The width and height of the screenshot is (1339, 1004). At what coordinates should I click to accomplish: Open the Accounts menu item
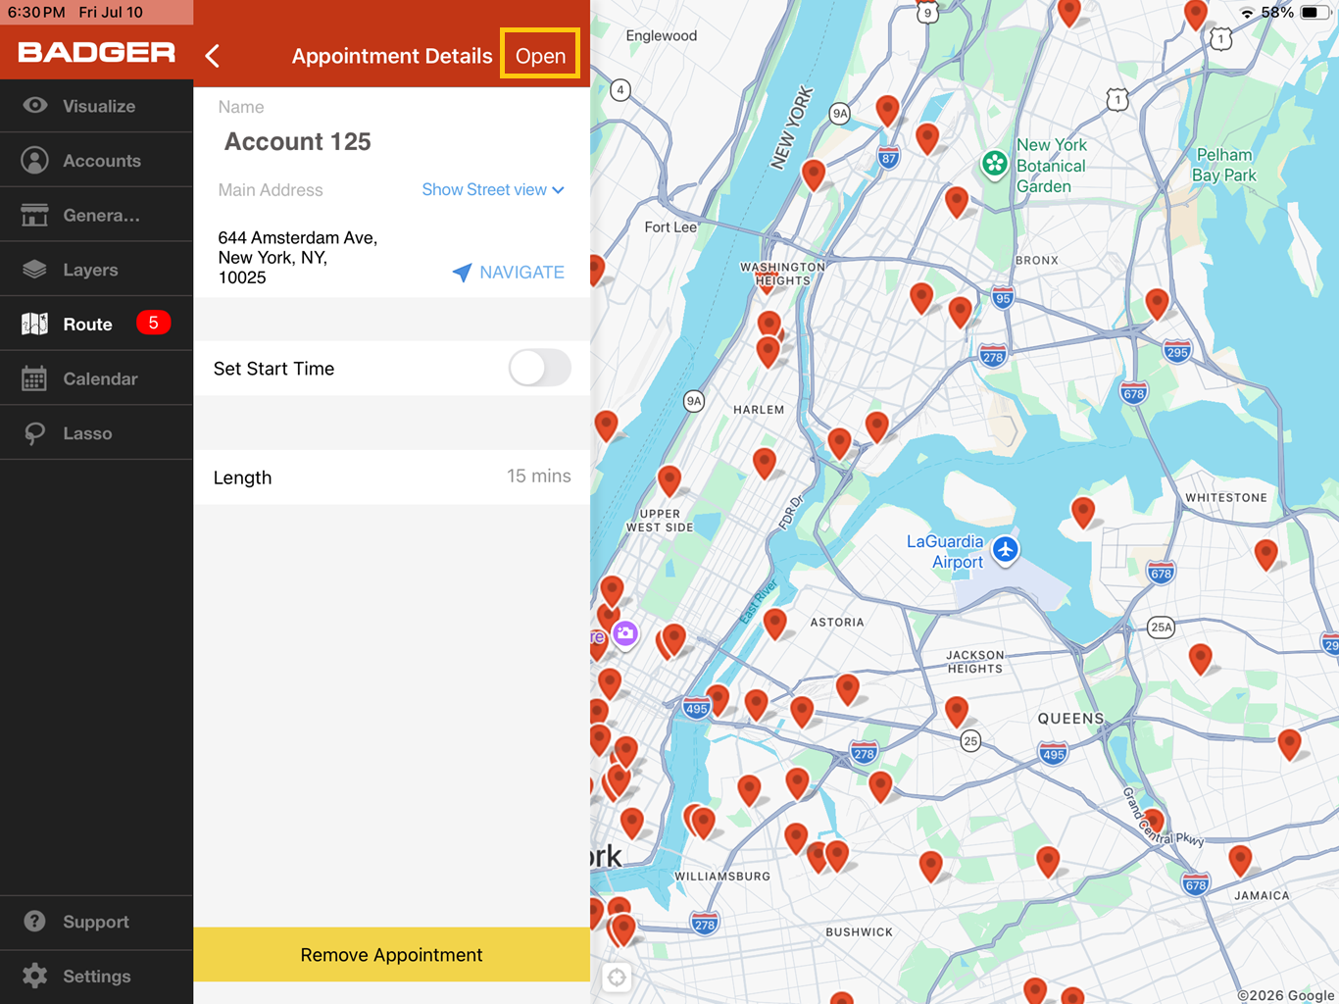97,160
